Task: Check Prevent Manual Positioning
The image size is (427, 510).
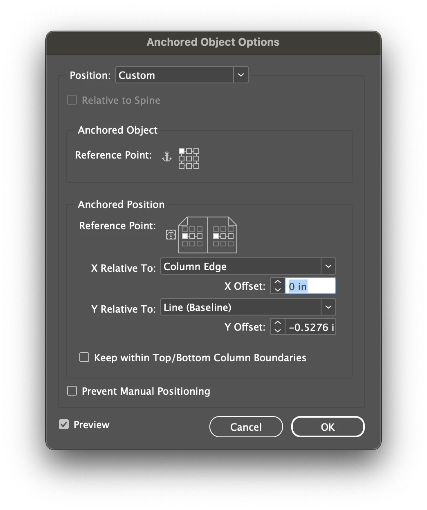Action: coord(72,391)
